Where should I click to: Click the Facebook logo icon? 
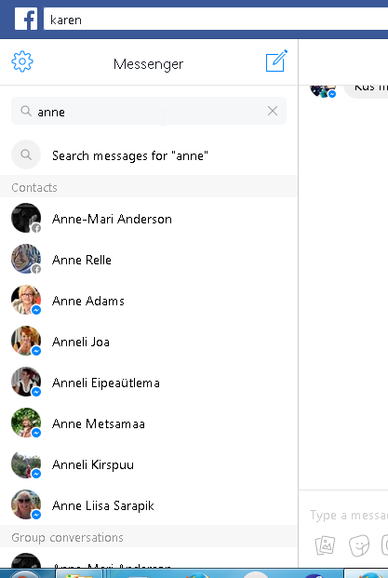26,20
